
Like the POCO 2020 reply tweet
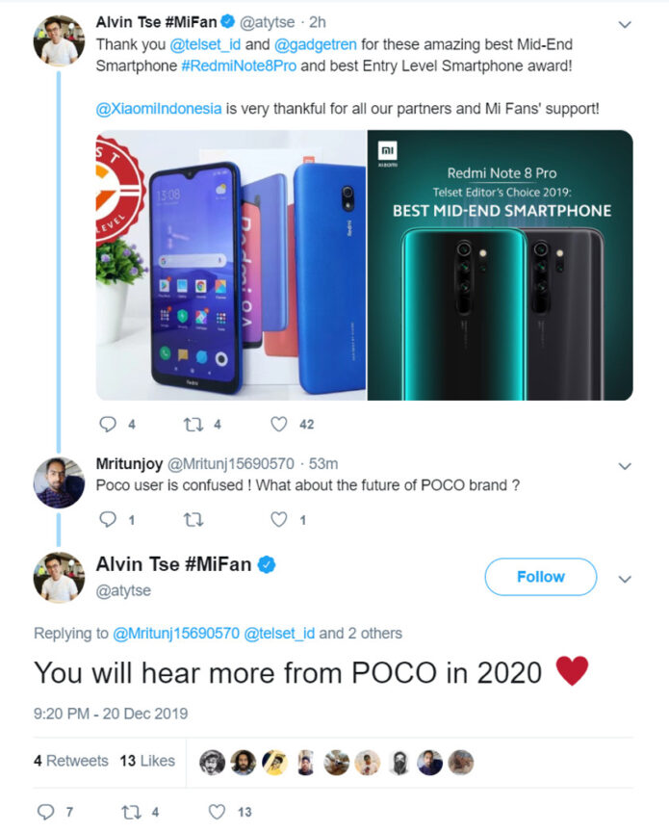click(216, 812)
